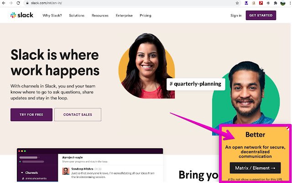Go to the Pricing page
292x183 pixels.
pyautogui.click(x=146, y=16)
